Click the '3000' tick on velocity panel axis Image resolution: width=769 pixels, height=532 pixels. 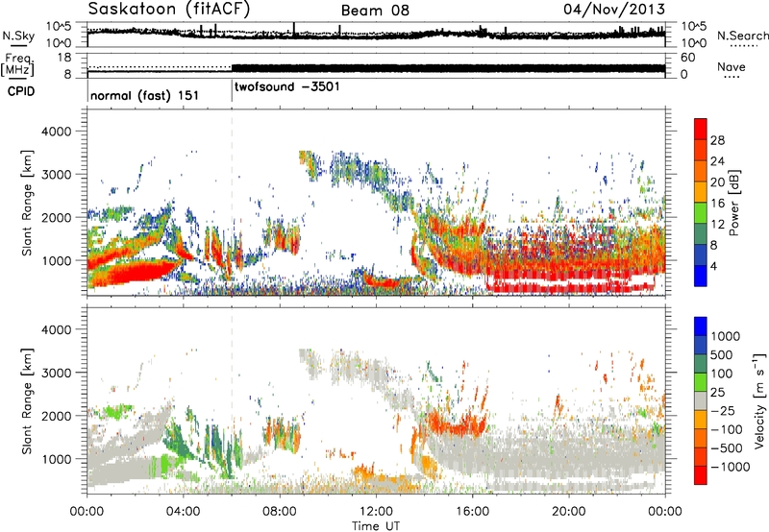57,373
